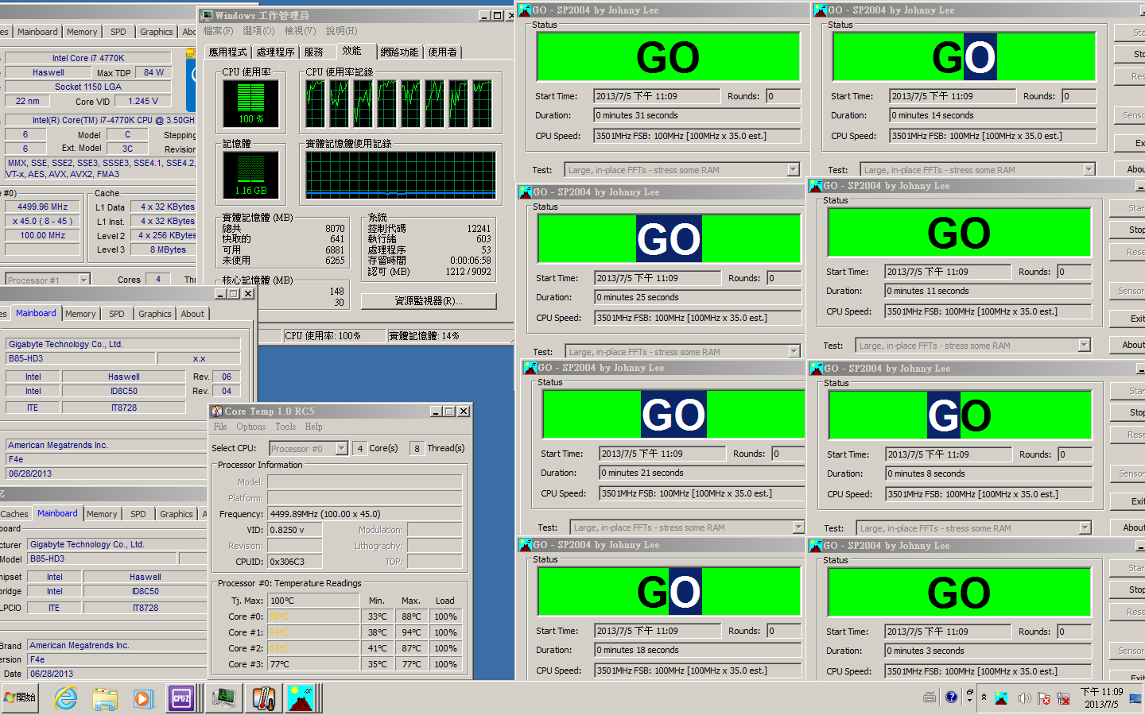Open Test dropdown in the 21-seconds SP2004 window

click(798, 527)
